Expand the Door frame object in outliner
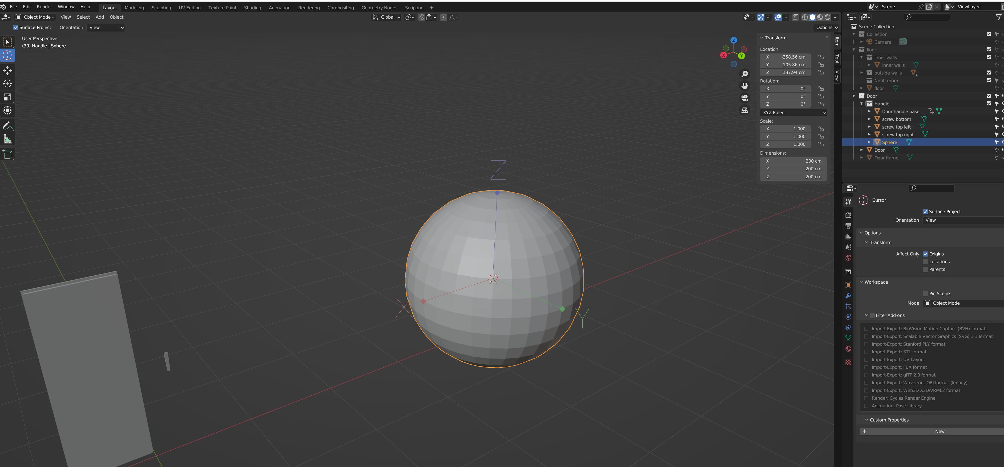This screenshot has height=467, width=1004. tap(861, 158)
